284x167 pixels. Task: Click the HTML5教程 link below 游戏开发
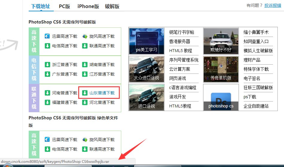(180, 106)
